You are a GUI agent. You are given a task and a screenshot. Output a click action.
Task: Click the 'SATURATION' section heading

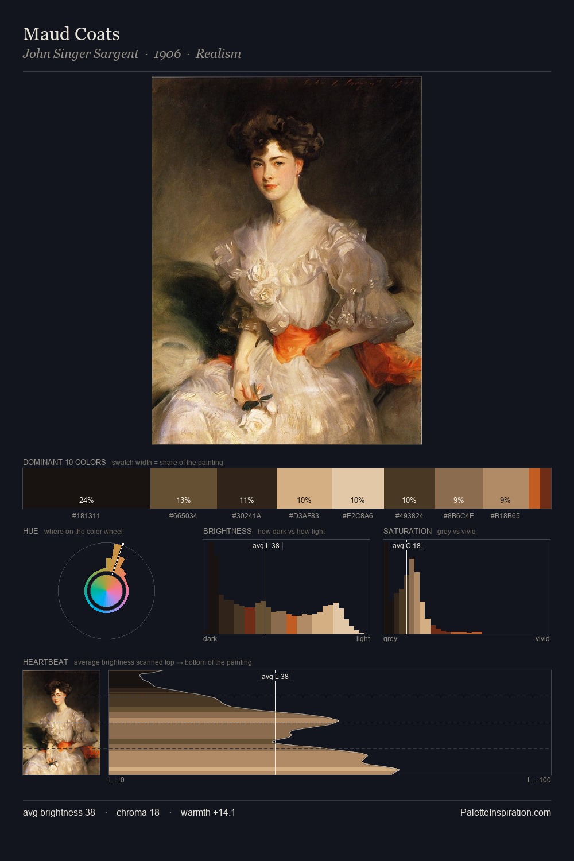point(408,531)
